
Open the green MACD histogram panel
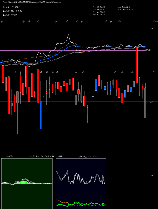[27, 184]
